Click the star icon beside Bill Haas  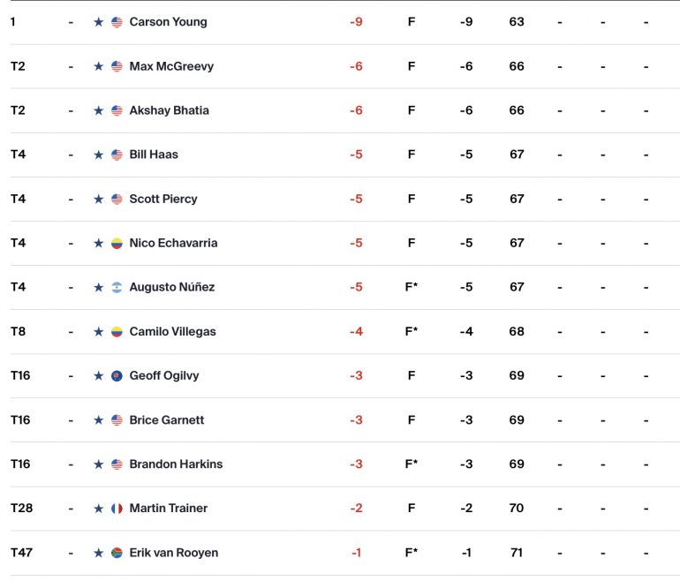pos(98,155)
